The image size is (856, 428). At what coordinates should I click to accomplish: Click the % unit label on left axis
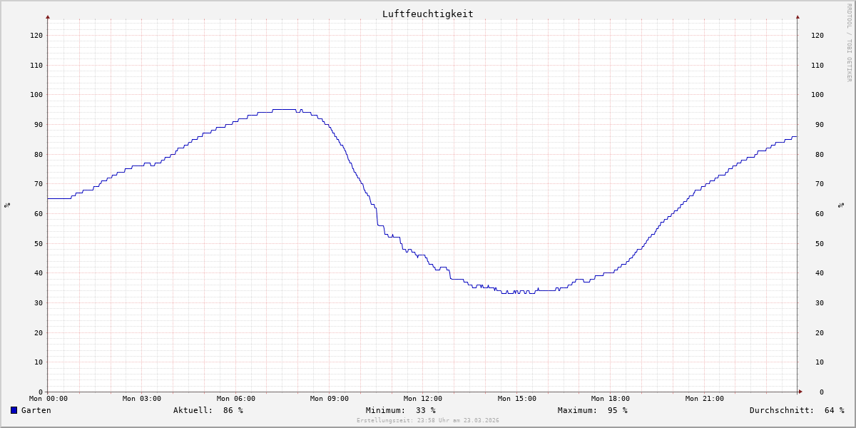(x=7, y=205)
